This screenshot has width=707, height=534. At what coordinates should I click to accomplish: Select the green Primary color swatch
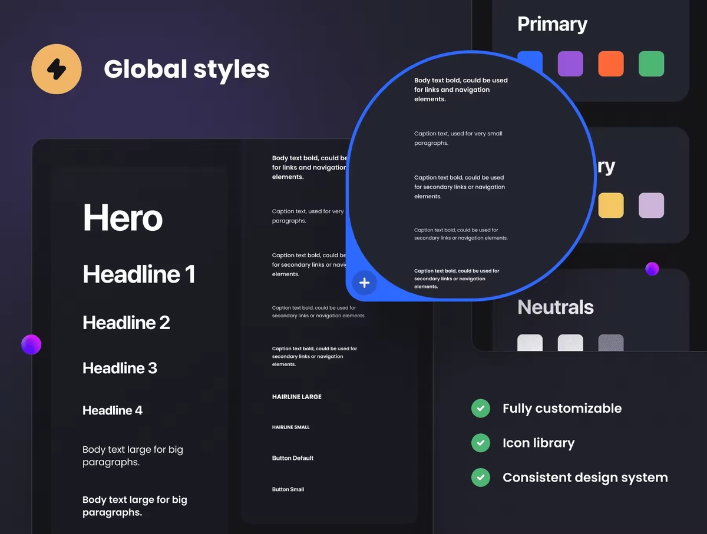[651, 64]
